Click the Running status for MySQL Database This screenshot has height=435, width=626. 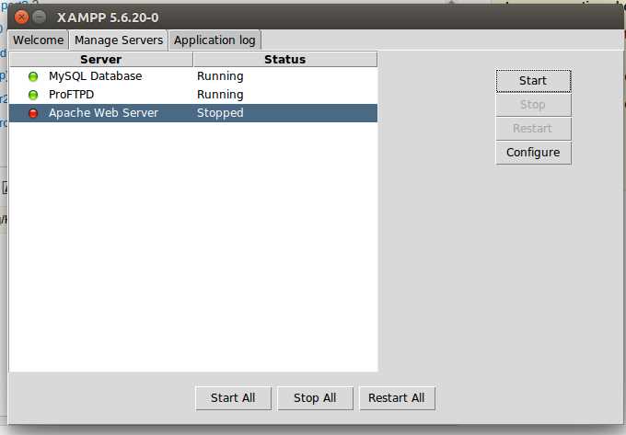point(220,76)
